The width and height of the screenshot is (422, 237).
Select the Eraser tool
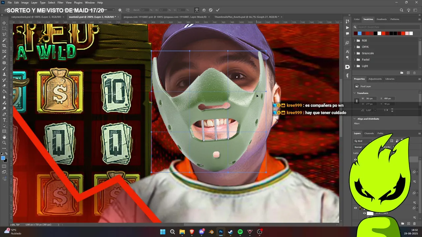(4, 86)
